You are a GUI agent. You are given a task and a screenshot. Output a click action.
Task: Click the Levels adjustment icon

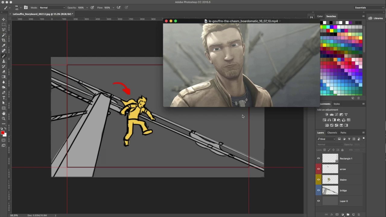[332, 115]
